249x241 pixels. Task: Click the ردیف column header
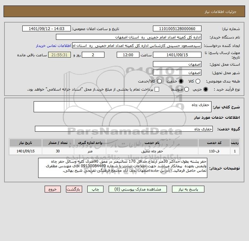(235, 143)
